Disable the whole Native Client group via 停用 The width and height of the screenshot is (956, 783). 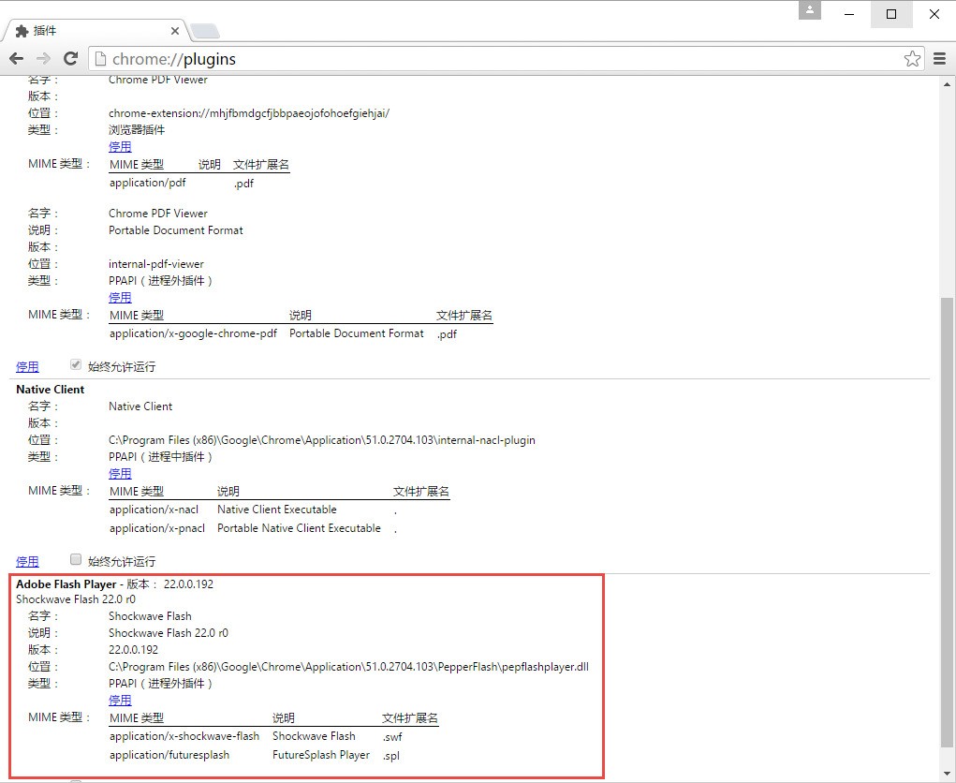coord(27,561)
